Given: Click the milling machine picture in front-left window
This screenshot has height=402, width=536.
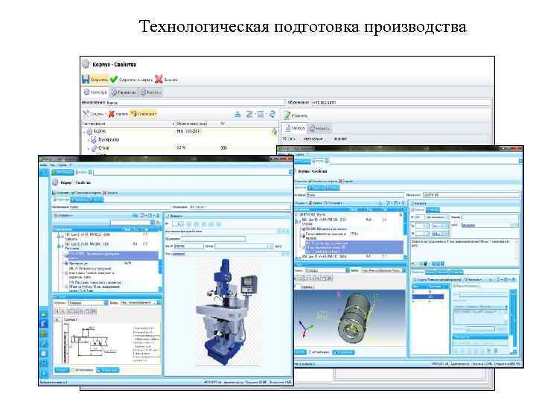Looking at the screenshot, I should click(227, 313).
